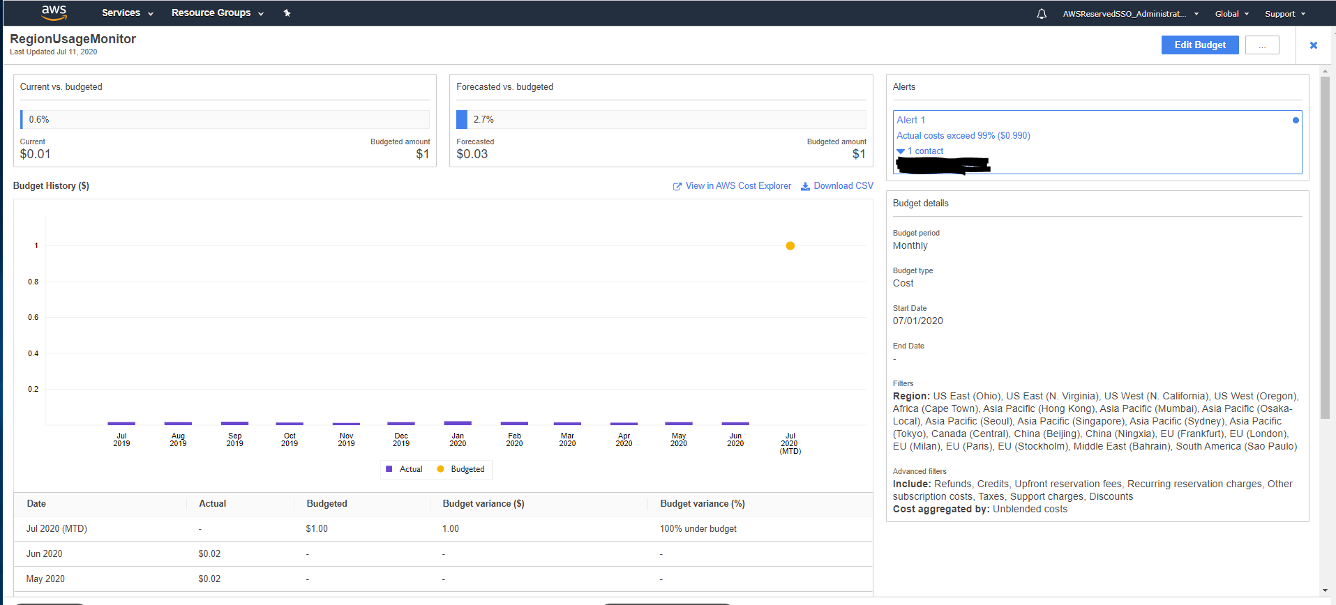The width and height of the screenshot is (1336, 605).
Task: Close the budget detail panel with X
Action: click(1313, 45)
